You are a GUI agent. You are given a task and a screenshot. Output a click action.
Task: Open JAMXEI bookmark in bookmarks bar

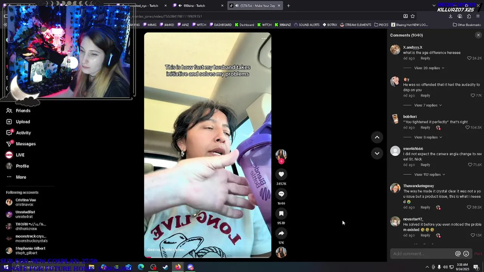point(167,25)
